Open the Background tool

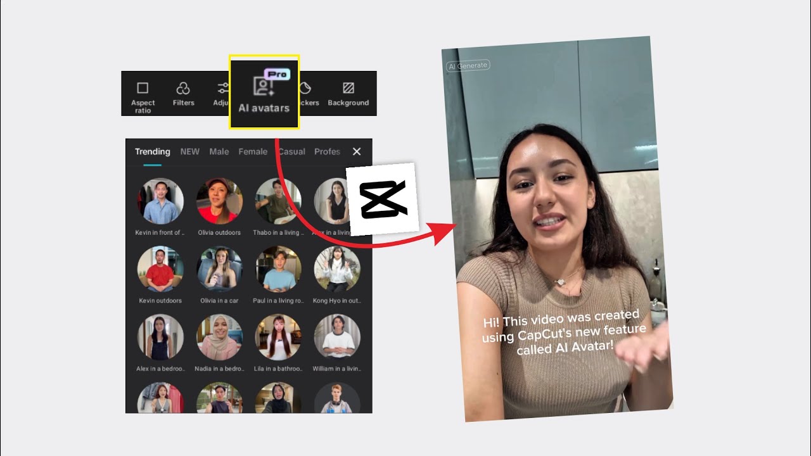coord(348,94)
